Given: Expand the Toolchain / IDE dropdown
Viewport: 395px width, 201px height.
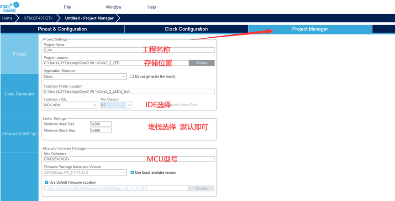Looking at the screenshot, I should point(71,105).
